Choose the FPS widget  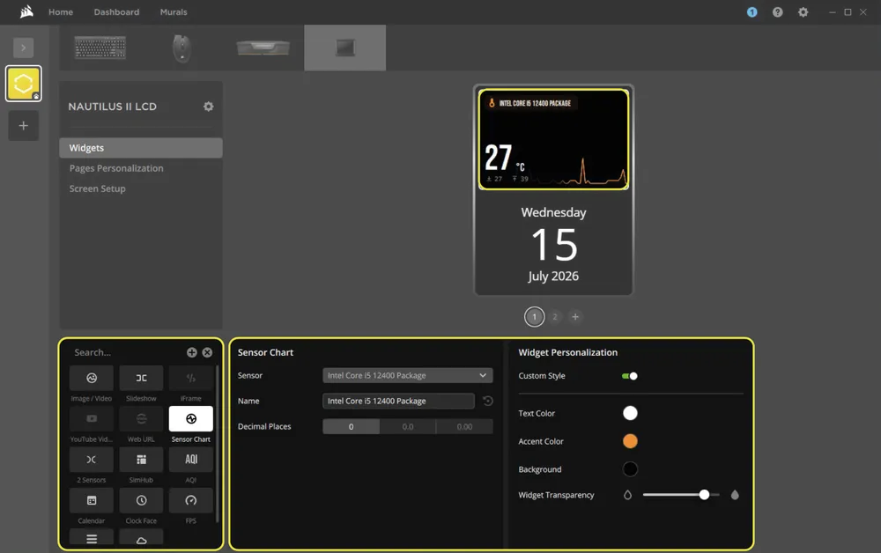[x=191, y=500]
